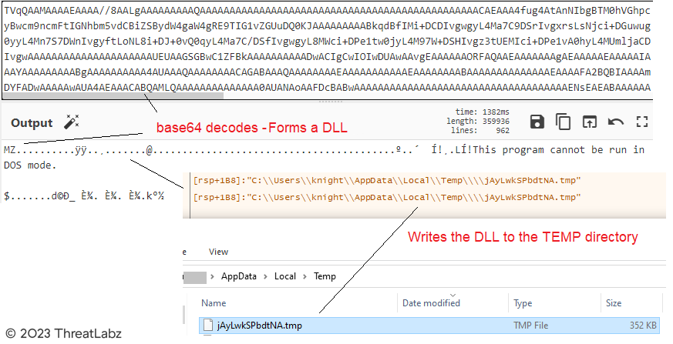Copy raw output to clipboard

[x=564, y=122]
